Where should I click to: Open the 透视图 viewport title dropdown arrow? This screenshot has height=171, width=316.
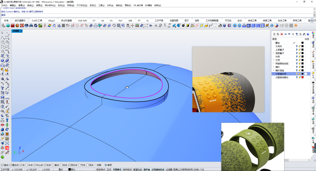[21, 31]
